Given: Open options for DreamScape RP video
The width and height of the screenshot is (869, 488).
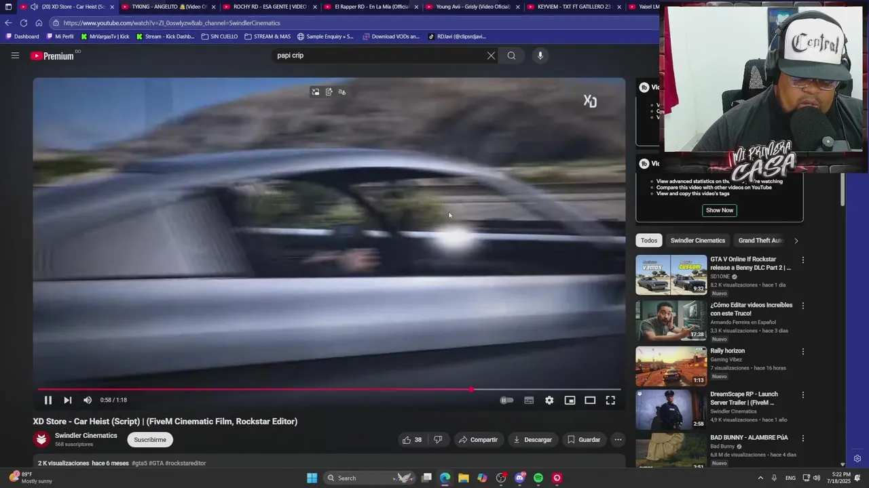Looking at the screenshot, I should click(803, 395).
